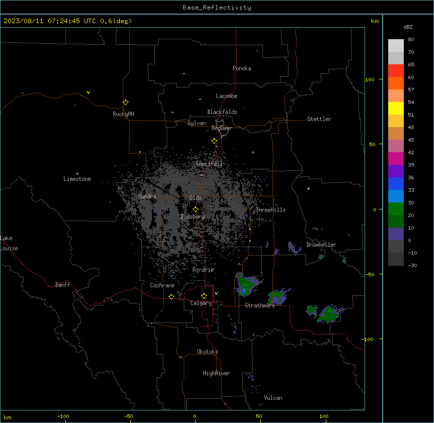The width and height of the screenshot is (434, 423).
Task: Select the yellow diamond marker below Cochrane
Action: coord(171,296)
